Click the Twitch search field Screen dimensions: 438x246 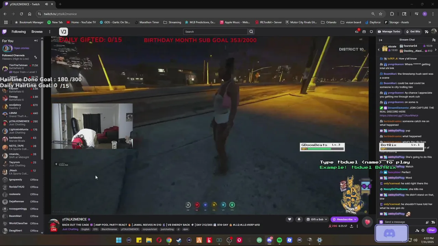215,32
